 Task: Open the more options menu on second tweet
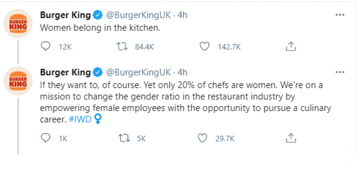(x=340, y=72)
